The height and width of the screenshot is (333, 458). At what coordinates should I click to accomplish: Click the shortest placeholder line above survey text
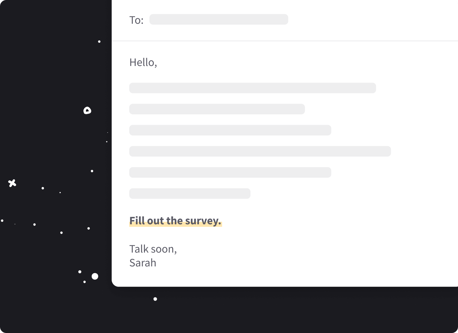(190, 194)
